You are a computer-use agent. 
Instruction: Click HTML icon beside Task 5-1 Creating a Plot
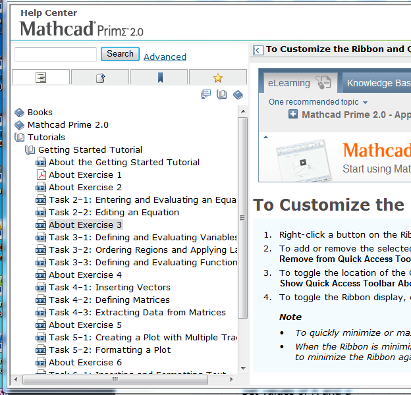click(x=41, y=337)
